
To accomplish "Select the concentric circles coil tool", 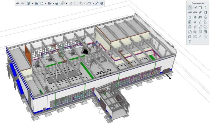I will pyautogui.click(x=195, y=27).
